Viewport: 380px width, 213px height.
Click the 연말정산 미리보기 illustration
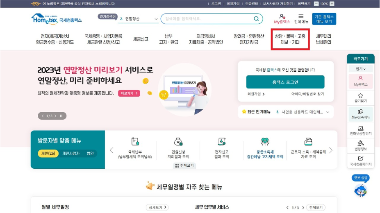point(185,90)
